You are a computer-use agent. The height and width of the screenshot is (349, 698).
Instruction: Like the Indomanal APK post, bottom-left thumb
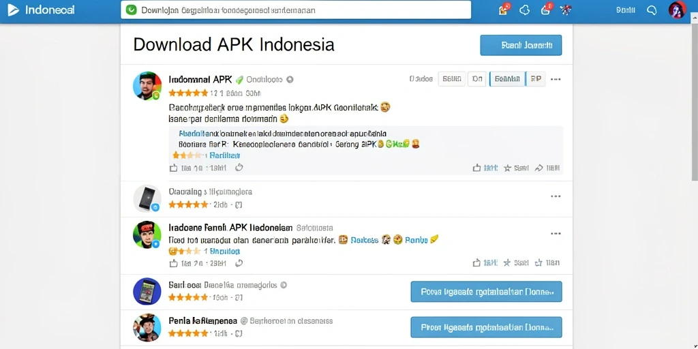[x=174, y=168]
